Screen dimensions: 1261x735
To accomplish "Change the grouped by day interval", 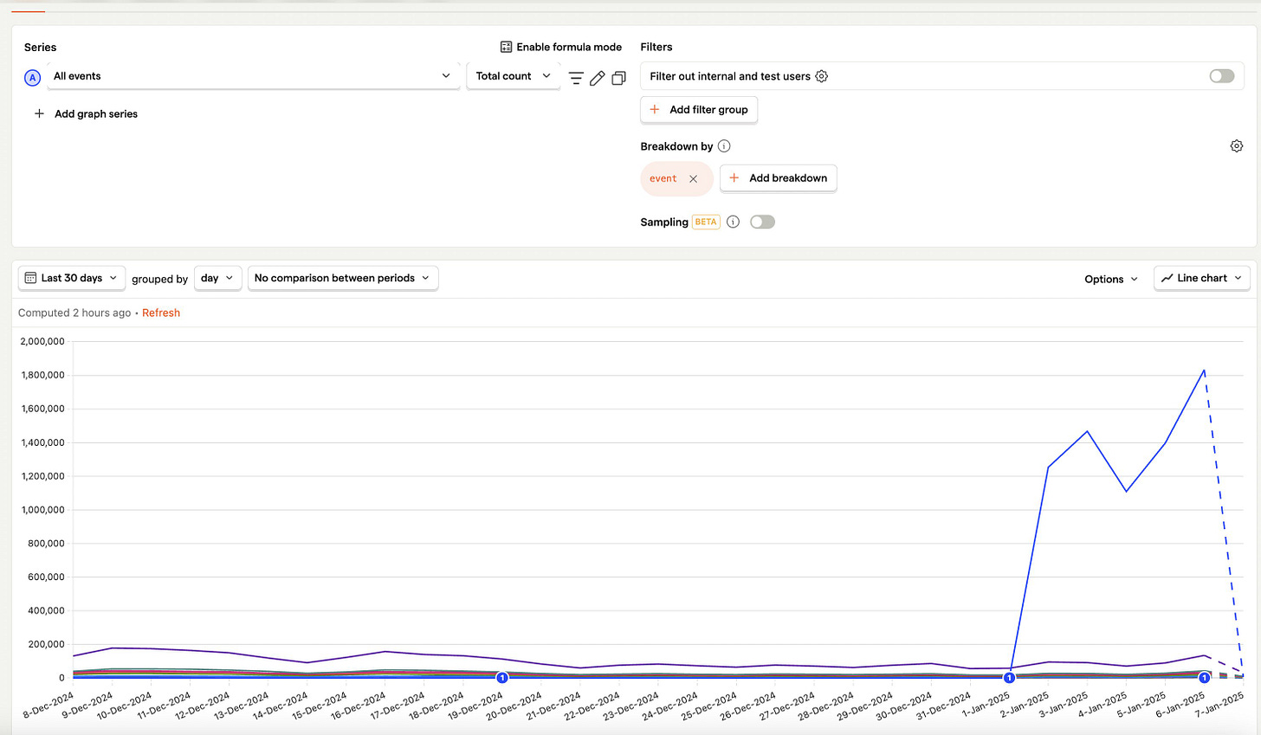I will tap(217, 278).
